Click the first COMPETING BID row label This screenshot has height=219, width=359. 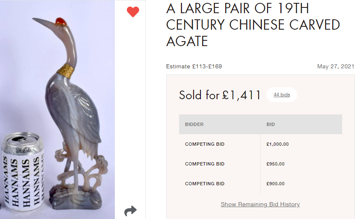coord(205,144)
